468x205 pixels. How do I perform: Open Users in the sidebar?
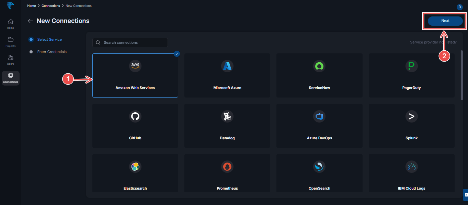(x=10, y=59)
